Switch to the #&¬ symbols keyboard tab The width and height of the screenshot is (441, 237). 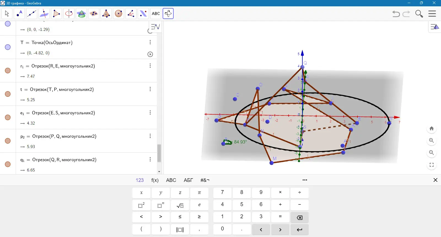coord(205,180)
